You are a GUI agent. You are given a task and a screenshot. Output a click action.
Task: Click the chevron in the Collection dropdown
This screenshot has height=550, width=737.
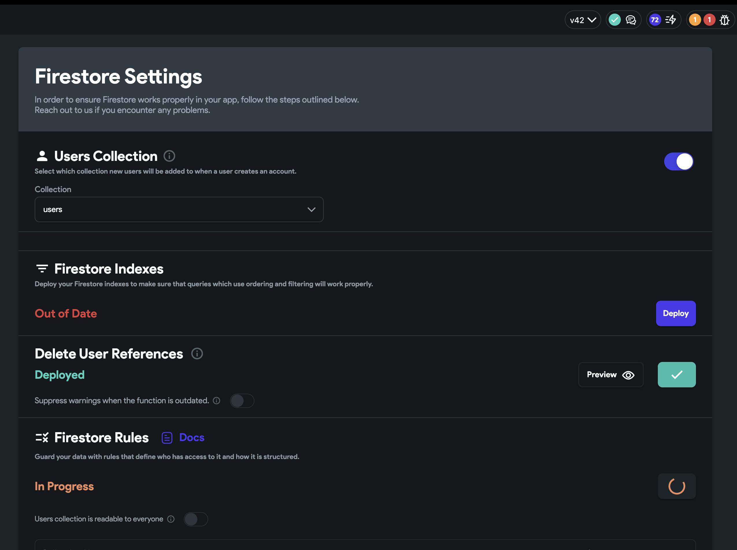311,209
